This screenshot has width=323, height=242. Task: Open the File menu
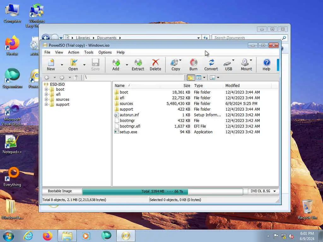47,52
